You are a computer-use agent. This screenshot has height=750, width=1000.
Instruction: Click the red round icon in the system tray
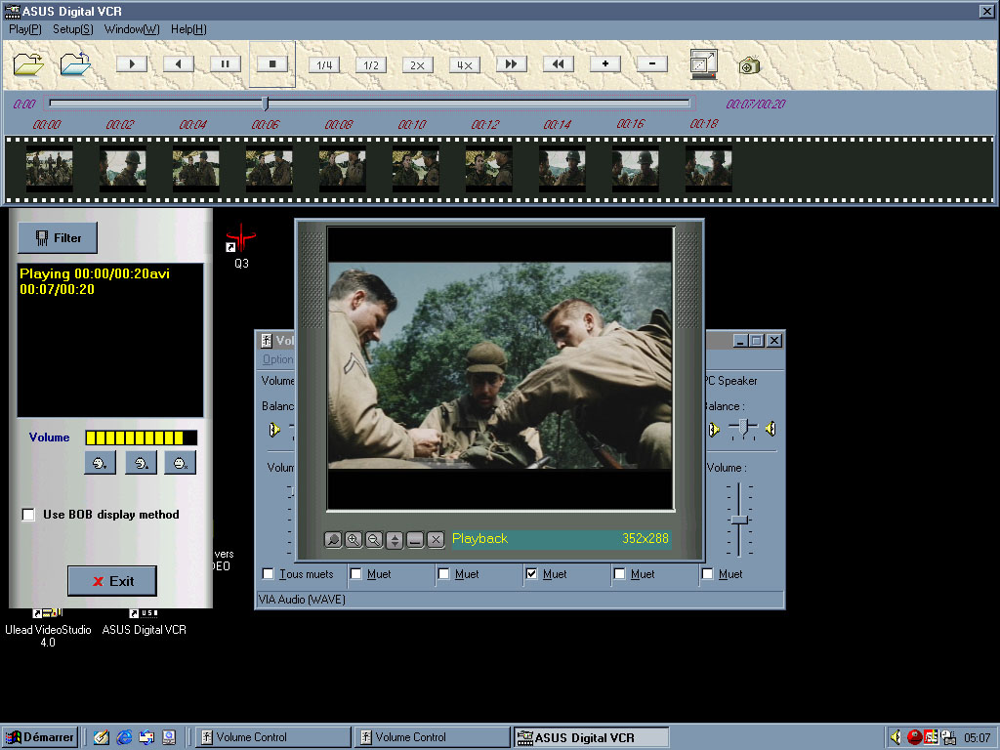pyautogui.click(x=914, y=737)
